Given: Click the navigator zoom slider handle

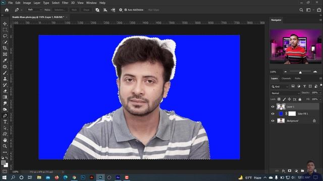Looking at the screenshot, I should (x=300, y=72).
